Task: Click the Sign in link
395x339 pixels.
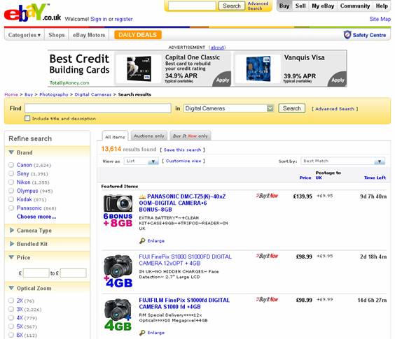Action: (99, 19)
